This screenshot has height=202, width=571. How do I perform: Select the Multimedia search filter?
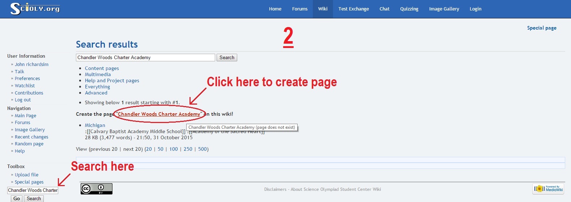(x=98, y=74)
